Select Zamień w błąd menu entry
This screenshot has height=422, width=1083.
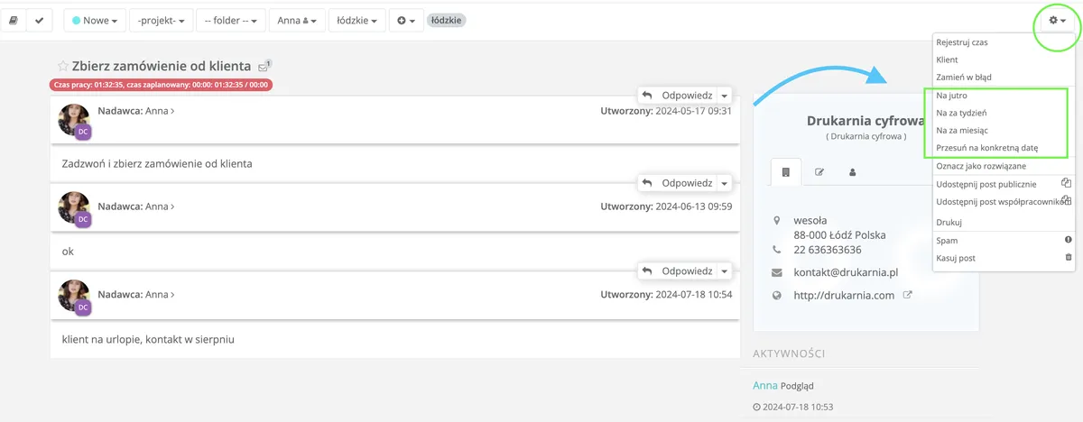point(964,78)
